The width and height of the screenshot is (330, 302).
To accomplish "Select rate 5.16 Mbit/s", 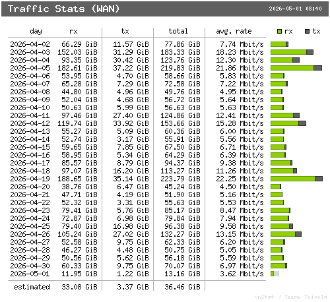I will pos(242,195).
